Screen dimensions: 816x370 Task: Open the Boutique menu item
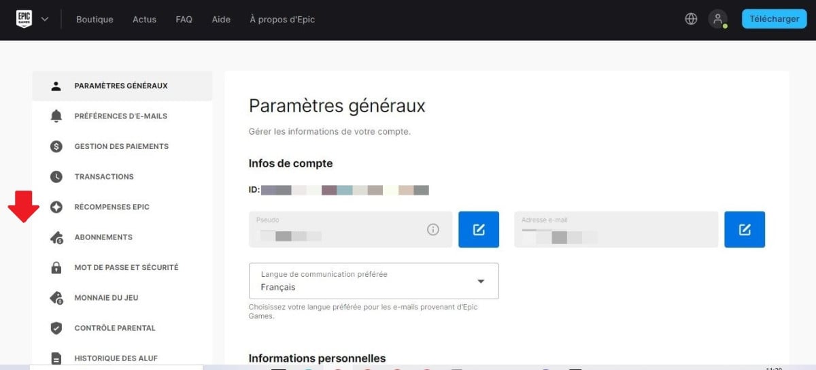coord(95,19)
